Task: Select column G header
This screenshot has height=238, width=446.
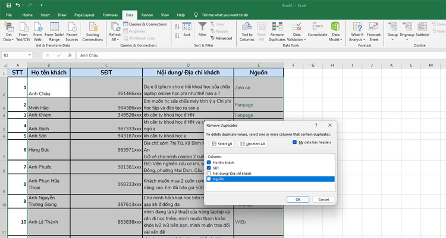Action: tap(313, 65)
